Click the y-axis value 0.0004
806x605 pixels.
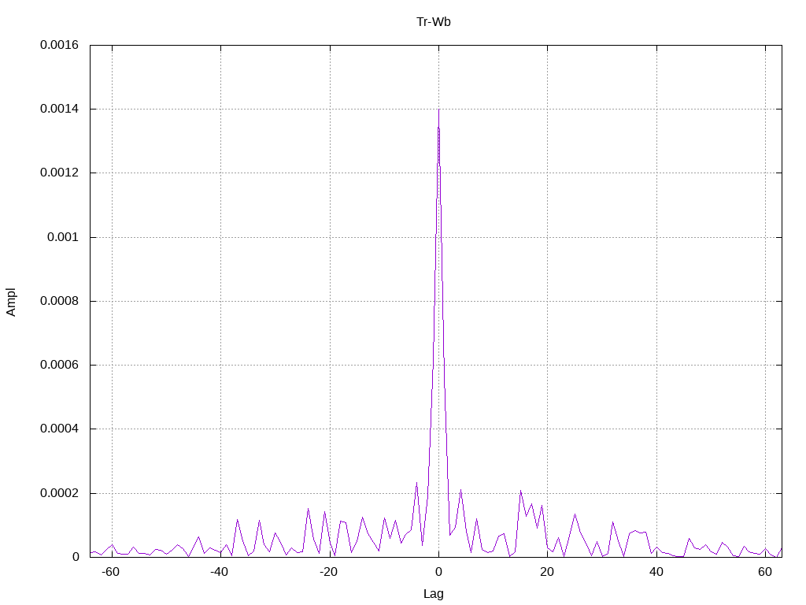coord(60,429)
